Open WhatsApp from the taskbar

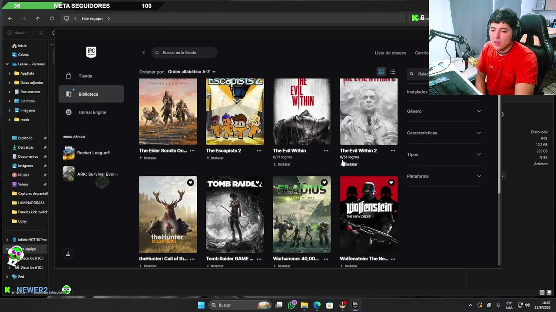click(292, 305)
